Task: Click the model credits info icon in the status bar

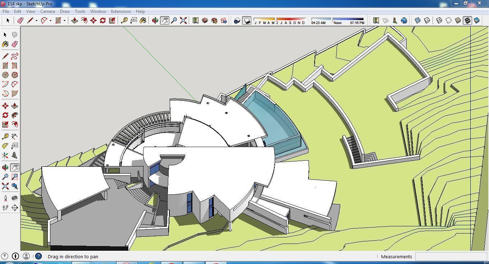Action: coord(15,256)
